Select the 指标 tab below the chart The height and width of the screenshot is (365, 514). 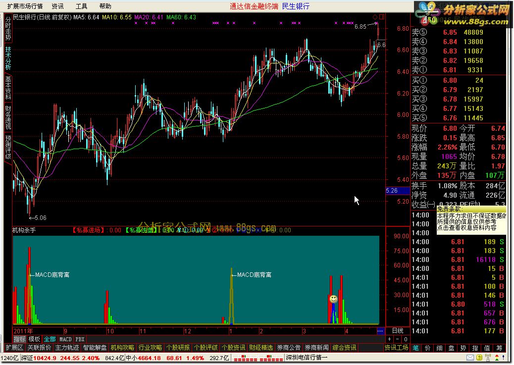tap(19, 339)
